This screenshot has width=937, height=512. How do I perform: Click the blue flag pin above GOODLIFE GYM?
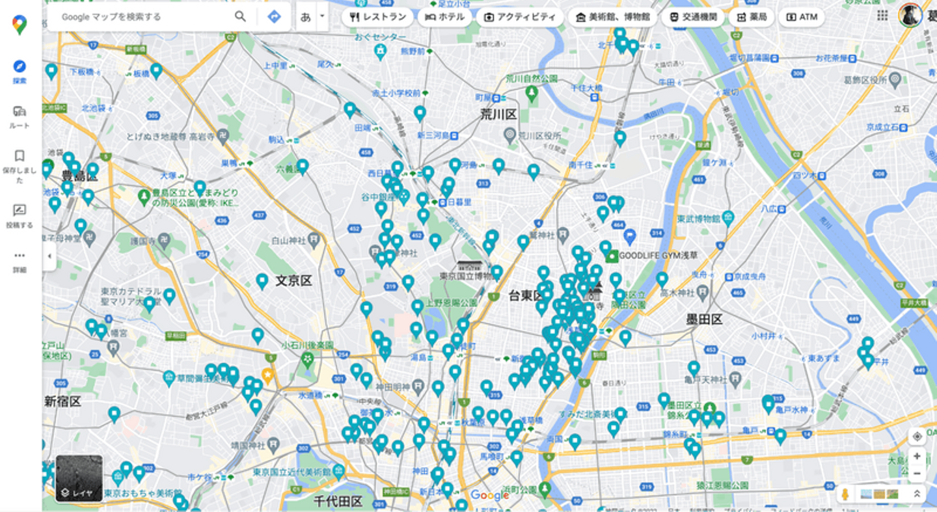coord(629,236)
